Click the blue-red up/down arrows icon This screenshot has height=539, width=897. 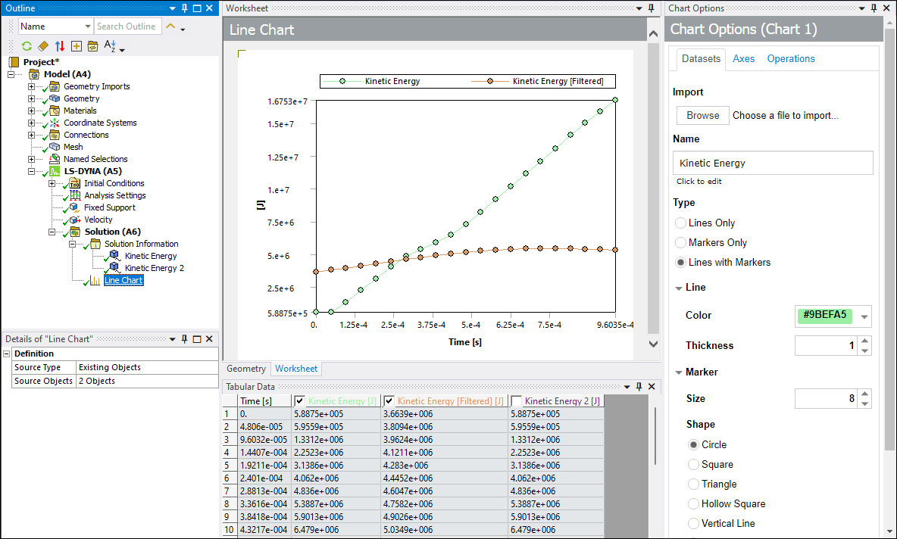tap(60, 46)
